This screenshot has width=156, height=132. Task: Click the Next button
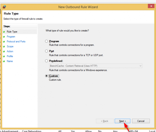122,121
